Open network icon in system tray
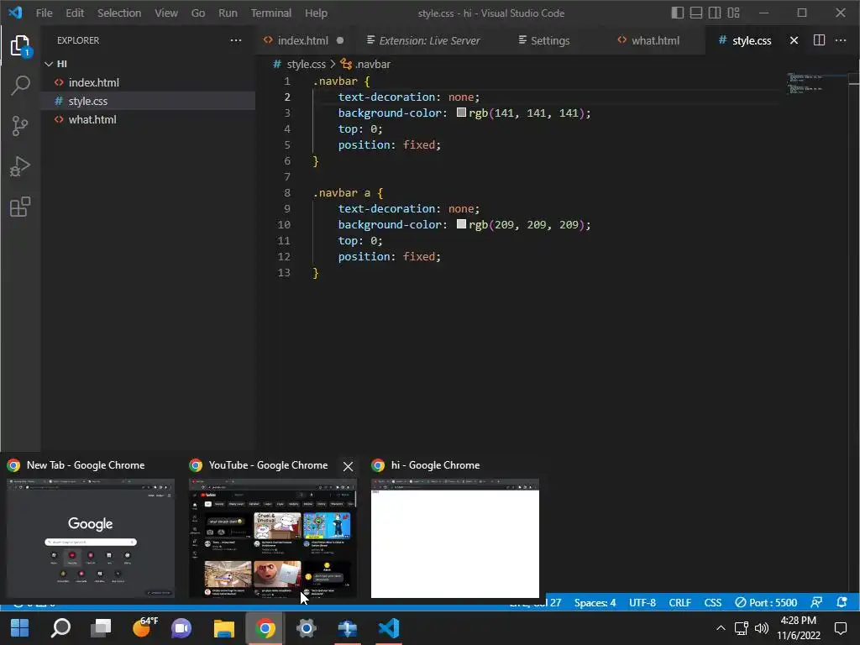 tap(741, 628)
